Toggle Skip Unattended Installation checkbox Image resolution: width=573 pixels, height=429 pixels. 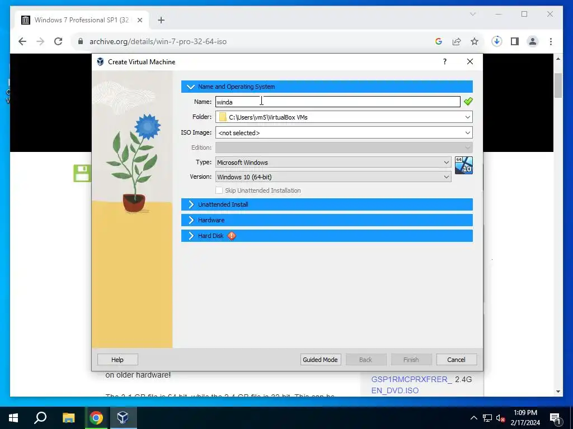[x=219, y=190]
